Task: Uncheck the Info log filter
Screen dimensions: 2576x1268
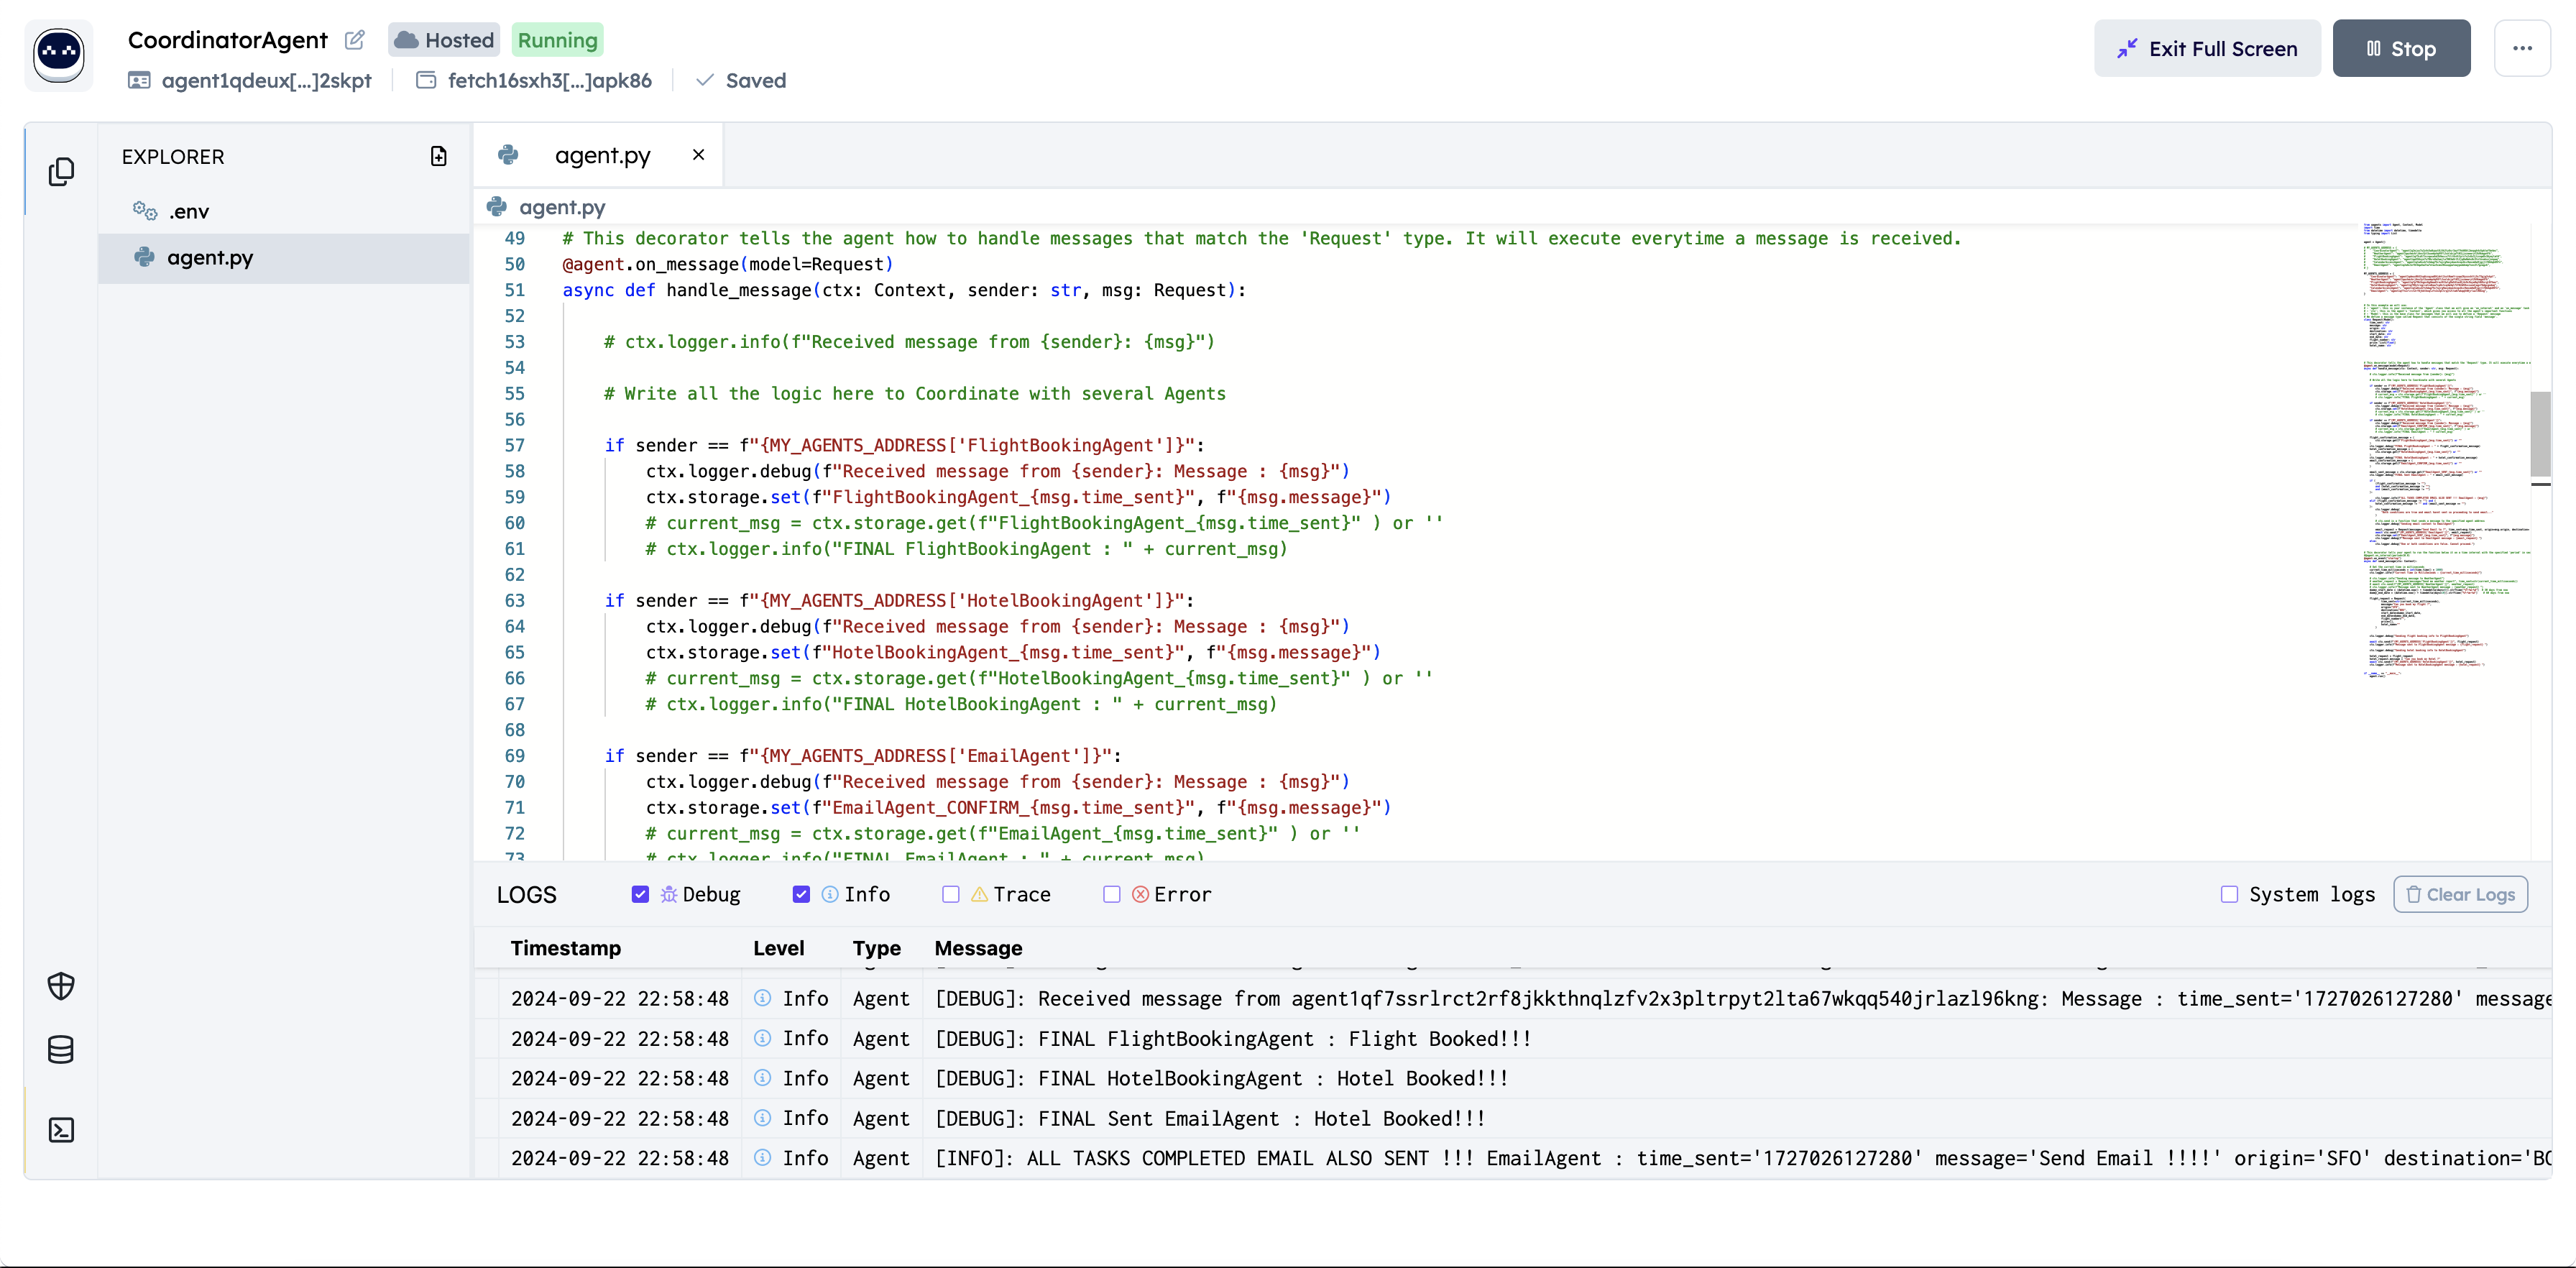Action: click(x=801, y=894)
